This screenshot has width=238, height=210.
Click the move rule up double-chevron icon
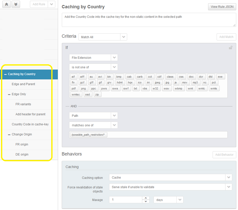(x=7, y=4)
